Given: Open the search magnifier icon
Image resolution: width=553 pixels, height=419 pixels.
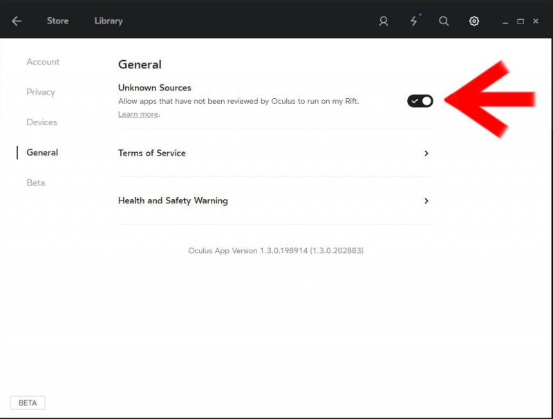Looking at the screenshot, I should [x=444, y=21].
